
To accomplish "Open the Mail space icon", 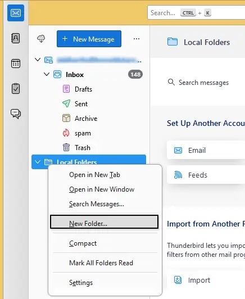I will (16, 13).
